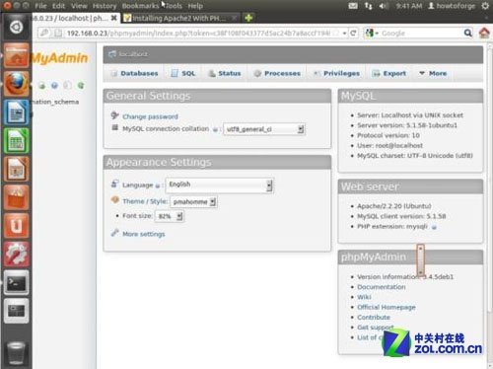The image size is (493, 369).
Task: Open Ubuntu One launcher icon
Action: point(16,226)
